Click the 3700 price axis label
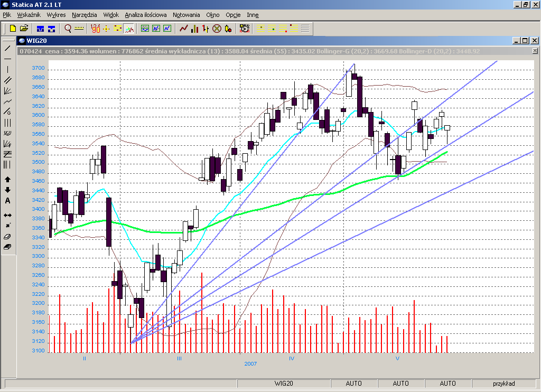This screenshot has height=392, width=541. pos(38,68)
